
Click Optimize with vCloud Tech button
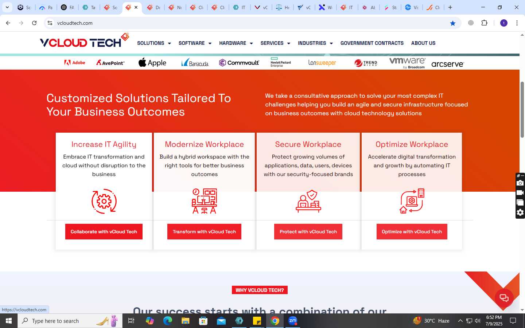pos(412,232)
